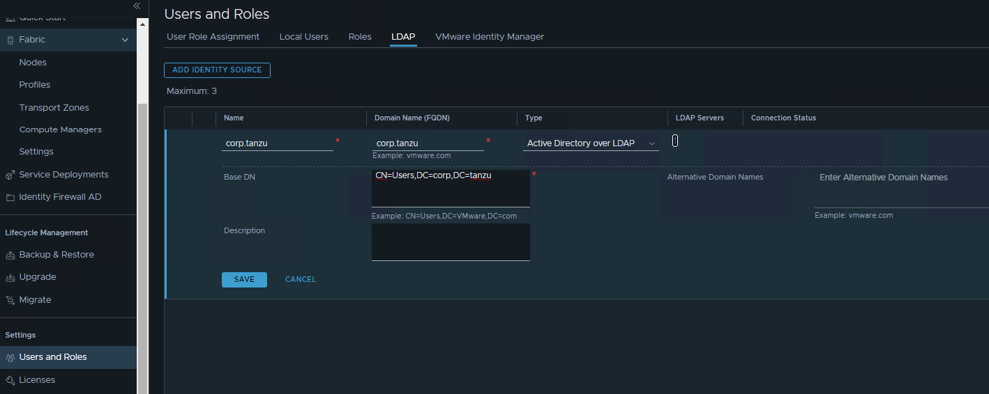Click the Backup & Restore icon
This screenshot has height=394, width=989.
click(10, 255)
